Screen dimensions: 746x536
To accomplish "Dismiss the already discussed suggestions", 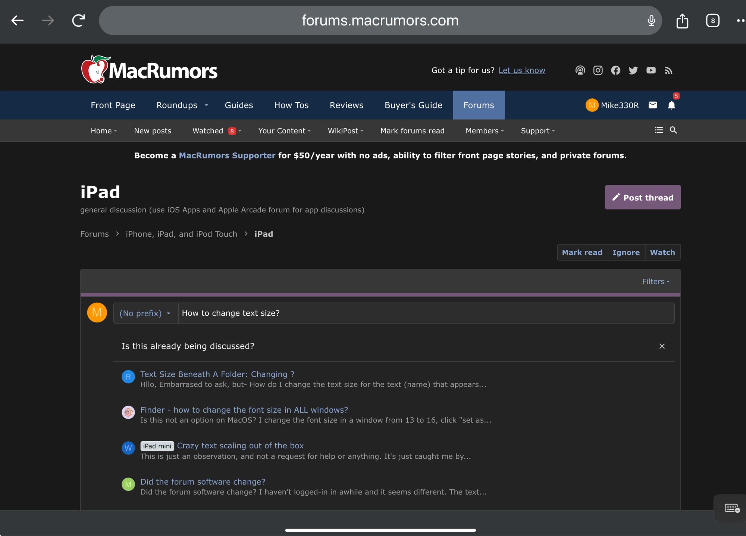I will point(662,346).
